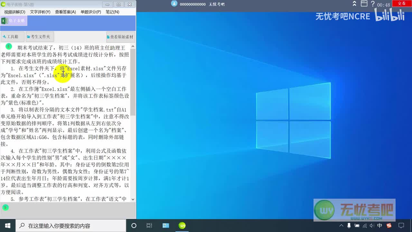Open the 笔记(N) menu

coord(112,12)
